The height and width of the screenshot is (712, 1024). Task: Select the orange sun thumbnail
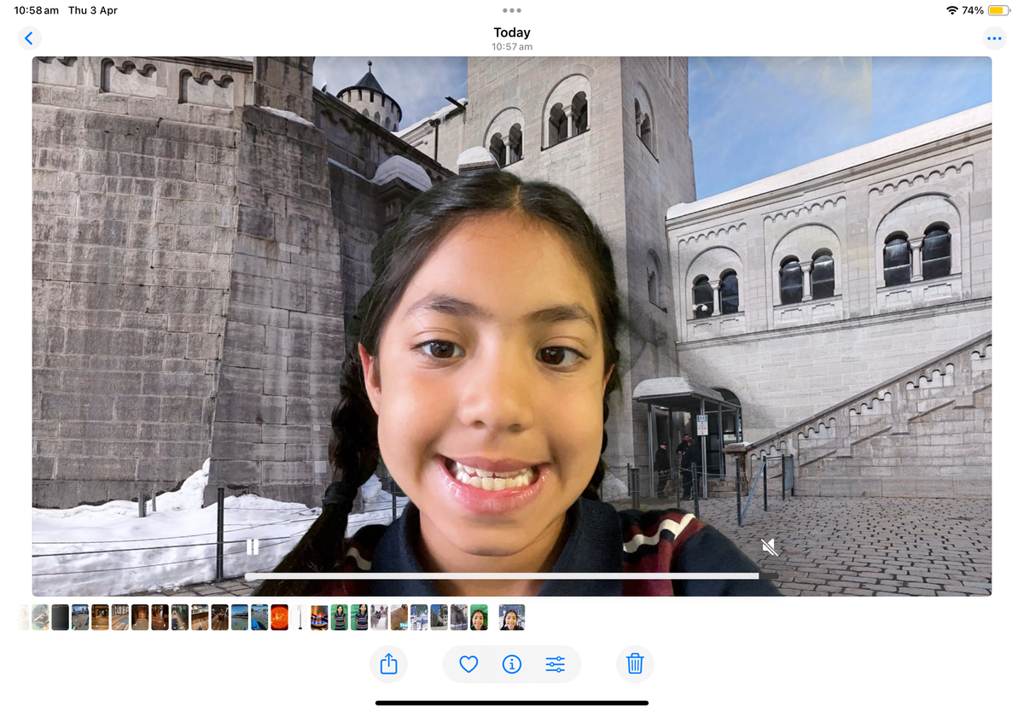click(x=280, y=617)
